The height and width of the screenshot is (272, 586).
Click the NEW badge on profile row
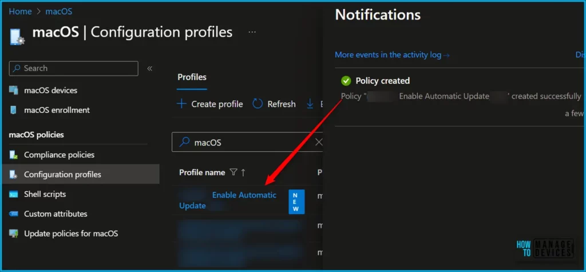pyautogui.click(x=296, y=202)
